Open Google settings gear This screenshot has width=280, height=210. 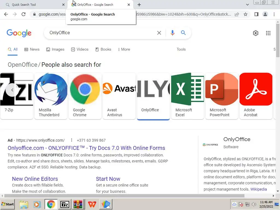coord(256,33)
